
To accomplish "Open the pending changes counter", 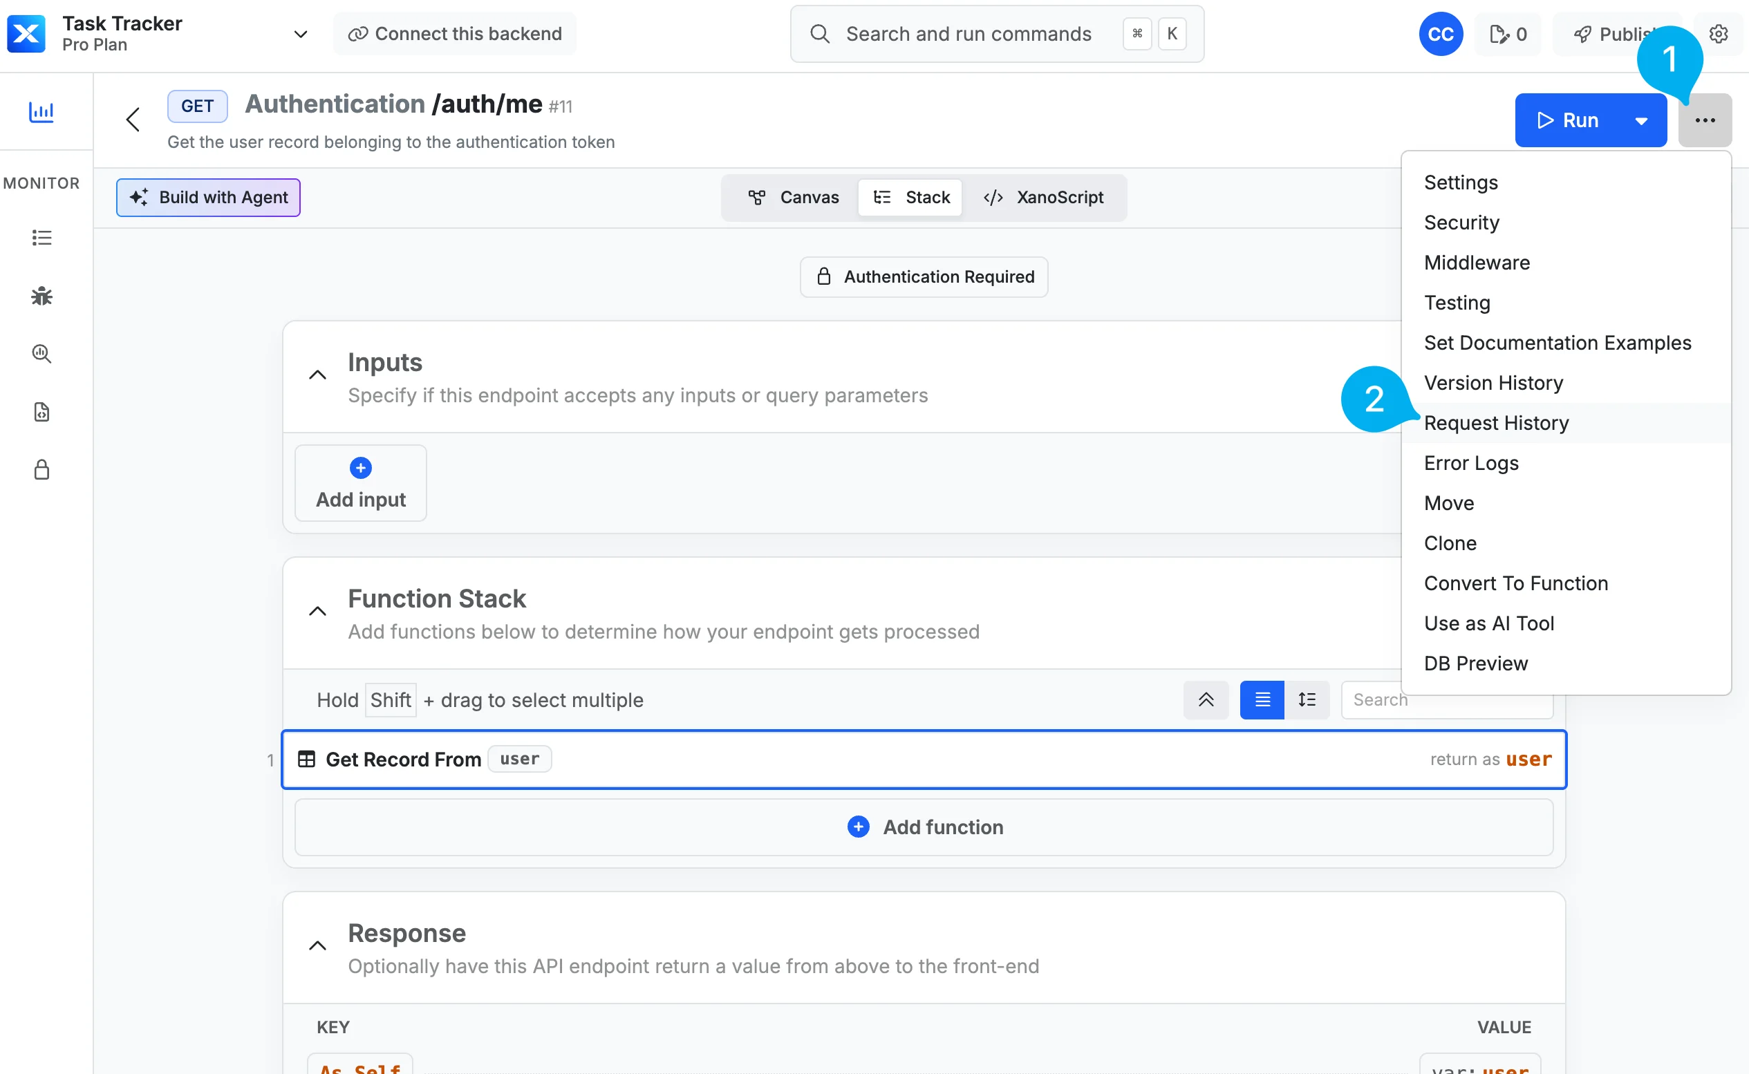I will coord(1508,34).
